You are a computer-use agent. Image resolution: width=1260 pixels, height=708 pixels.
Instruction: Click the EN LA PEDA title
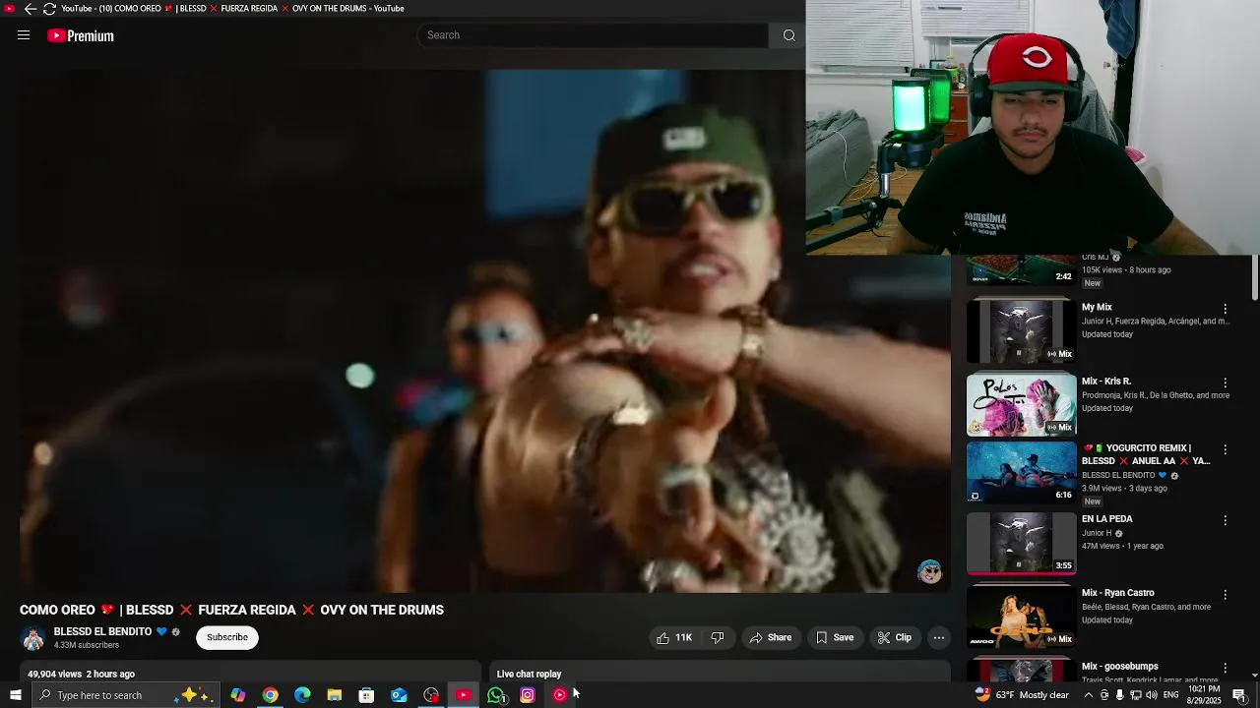[1107, 519]
